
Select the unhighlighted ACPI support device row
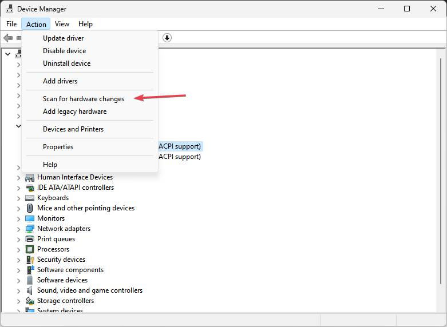[x=180, y=157]
